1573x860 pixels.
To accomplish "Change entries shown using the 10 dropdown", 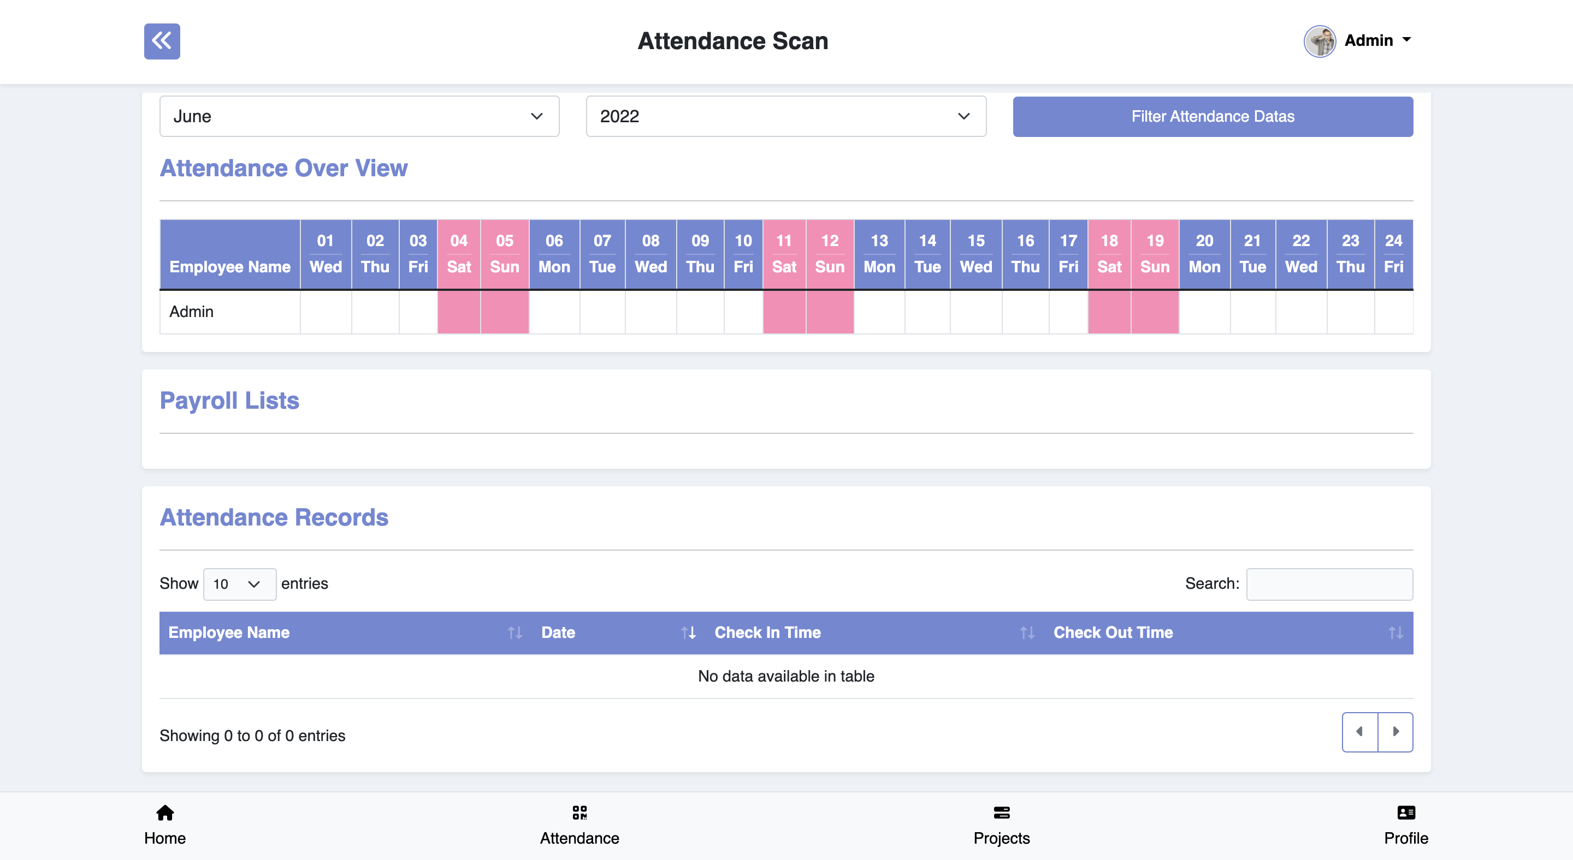I will click(x=239, y=584).
